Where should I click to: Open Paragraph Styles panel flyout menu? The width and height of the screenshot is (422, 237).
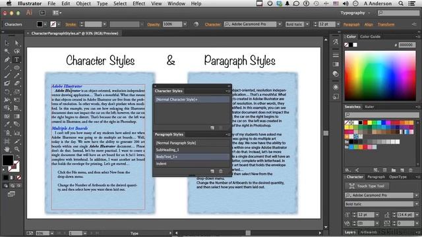(x=228, y=134)
